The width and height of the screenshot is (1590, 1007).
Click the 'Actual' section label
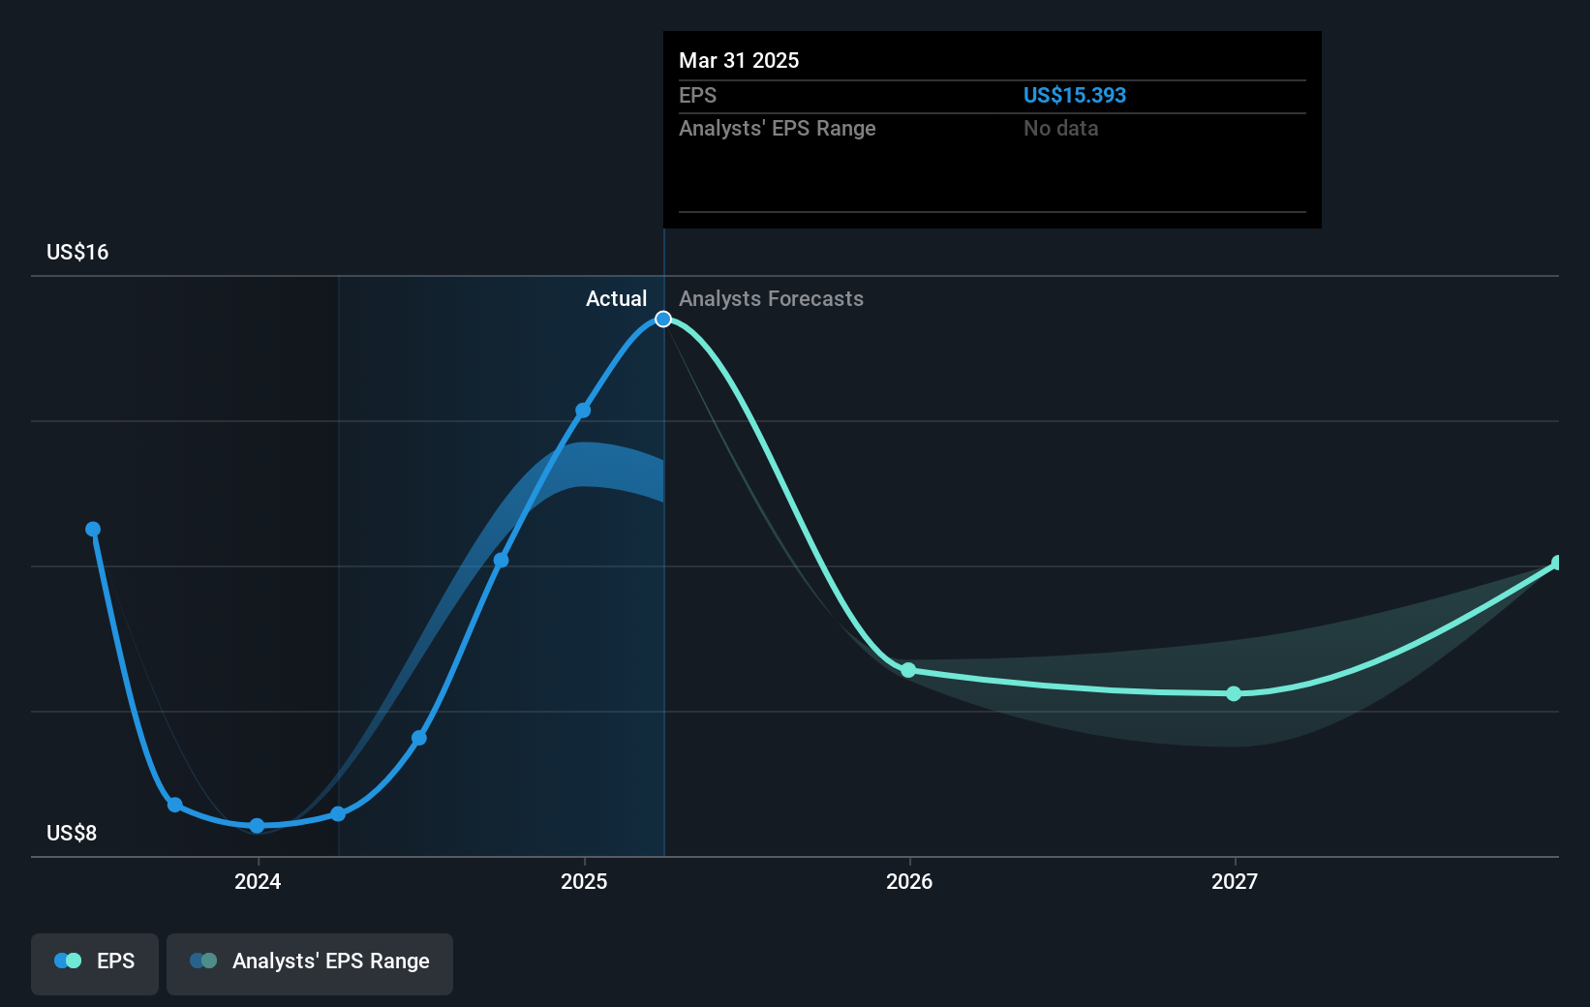click(616, 298)
